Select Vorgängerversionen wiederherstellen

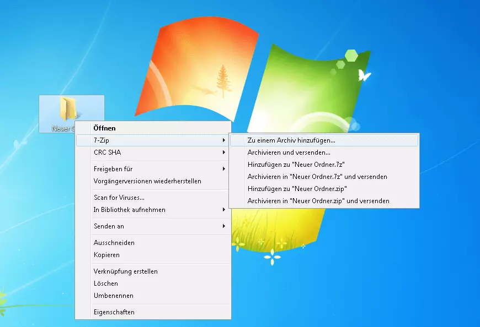click(x=147, y=181)
